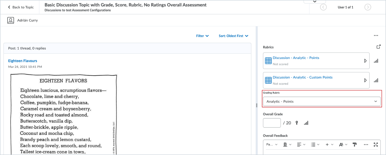Viewport: 386px width, 155px height.
Task: Open the paint format tool in feedback toolbar
Action: (x=355, y=145)
